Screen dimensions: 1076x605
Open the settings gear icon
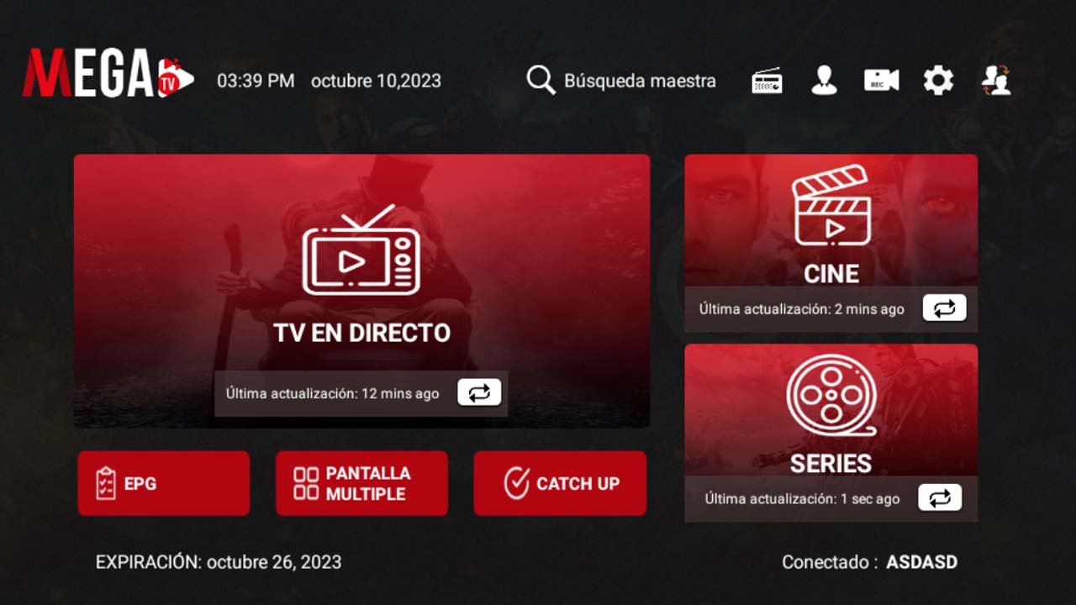tap(938, 81)
